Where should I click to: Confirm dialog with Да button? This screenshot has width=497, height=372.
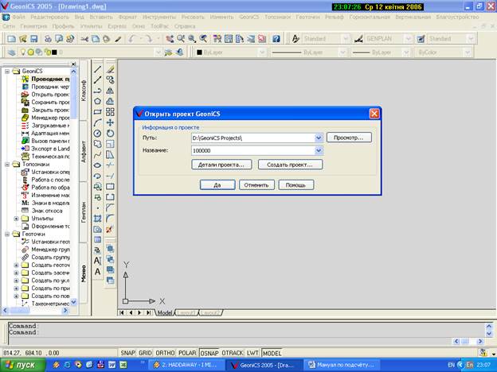tap(217, 184)
